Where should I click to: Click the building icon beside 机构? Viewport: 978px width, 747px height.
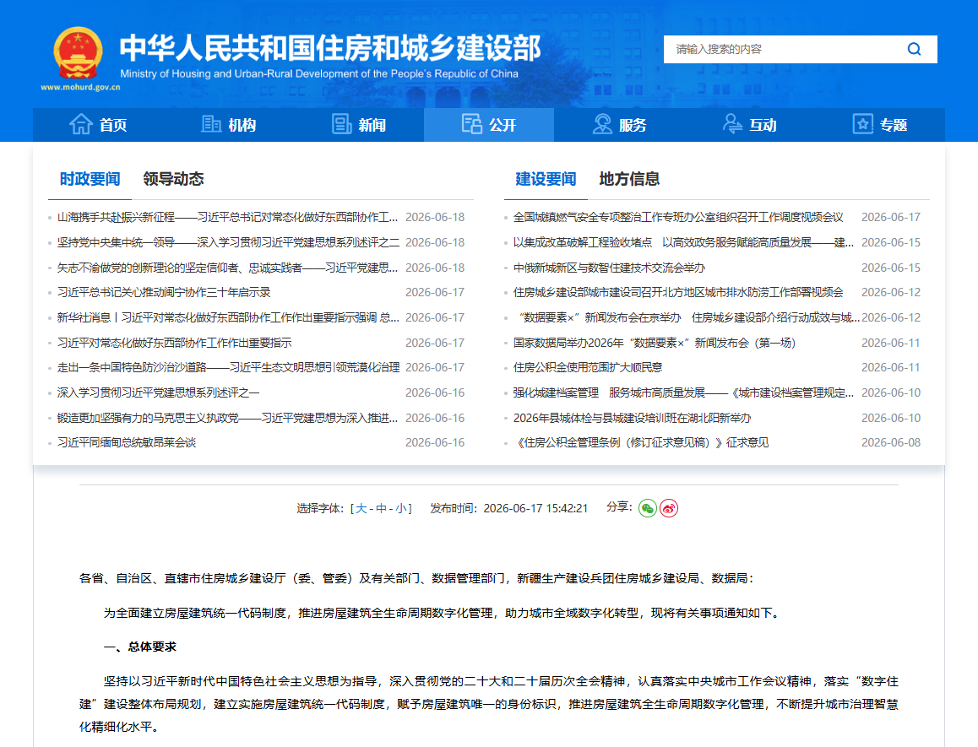click(211, 124)
